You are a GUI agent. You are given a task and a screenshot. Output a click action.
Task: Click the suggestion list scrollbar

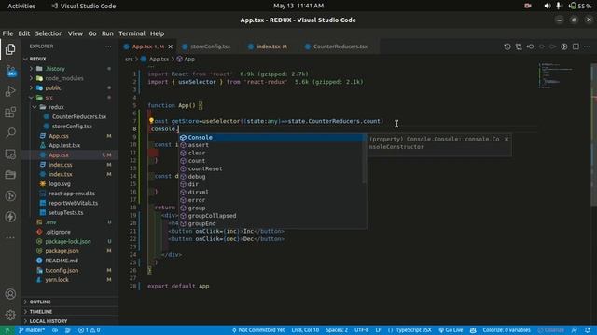coord(365,158)
